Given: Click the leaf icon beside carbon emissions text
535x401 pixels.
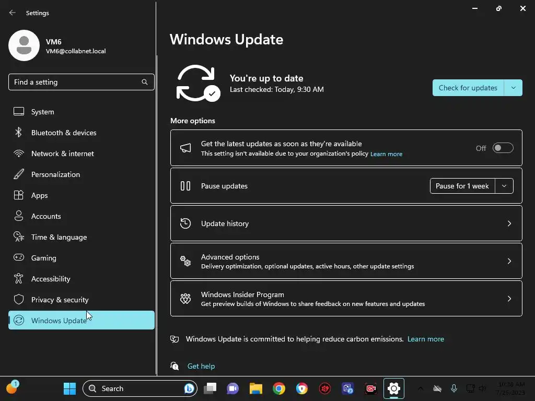Looking at the screenshot, I should (x=175, y=339).
